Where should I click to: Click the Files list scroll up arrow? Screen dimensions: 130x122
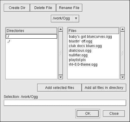122,29
